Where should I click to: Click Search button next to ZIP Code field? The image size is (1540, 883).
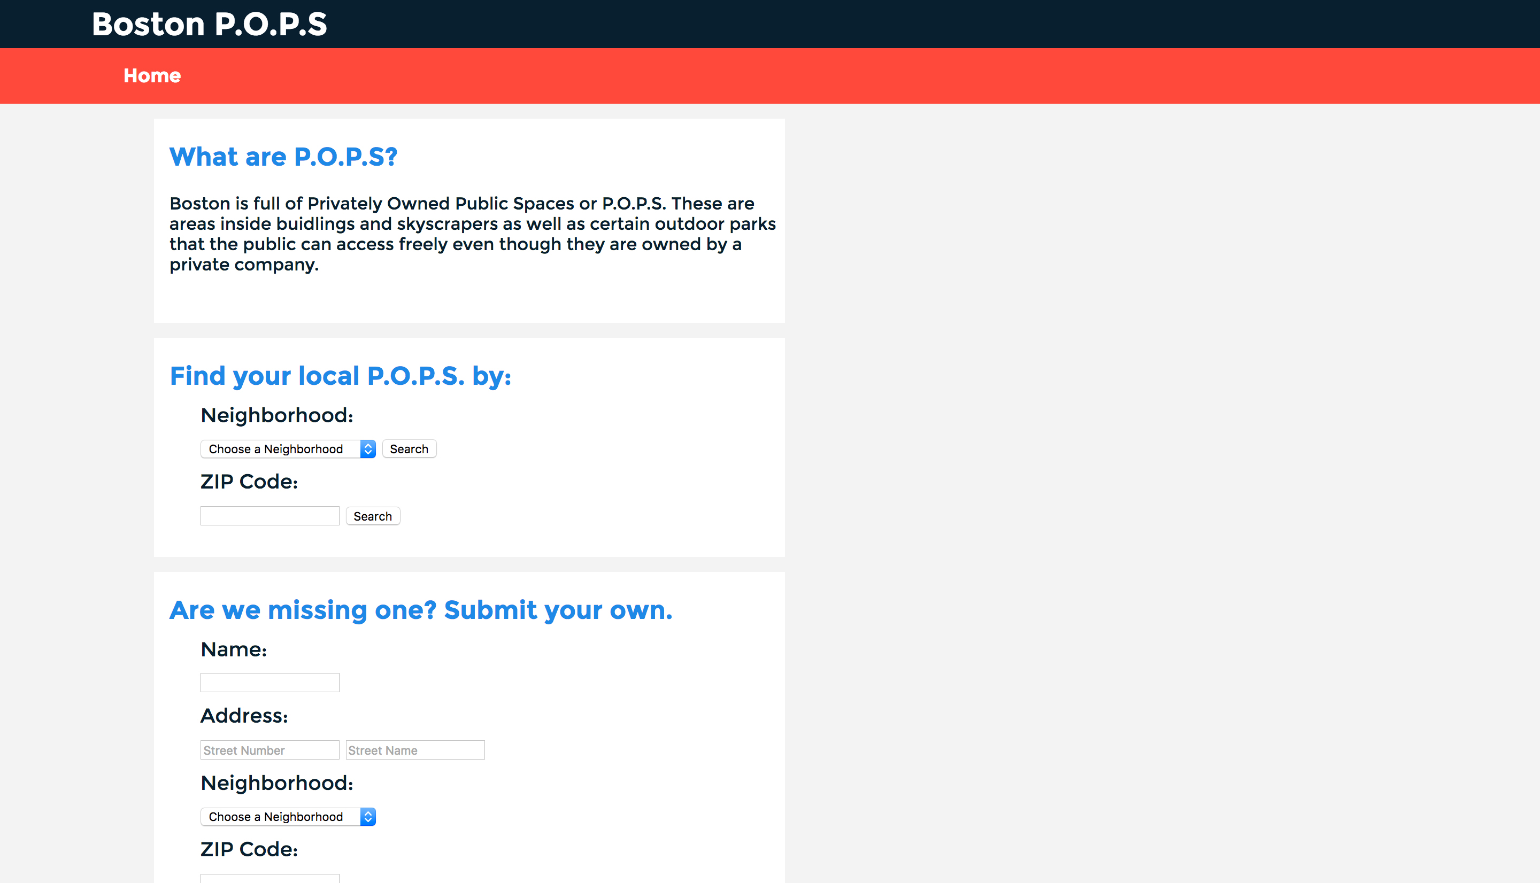(x=373, y=516)
